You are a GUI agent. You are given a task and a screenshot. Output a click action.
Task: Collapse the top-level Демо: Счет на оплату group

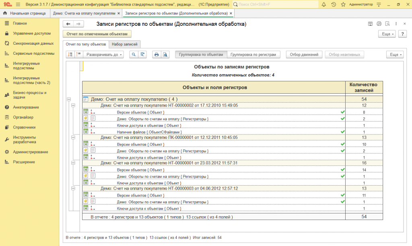coord(69,99)
